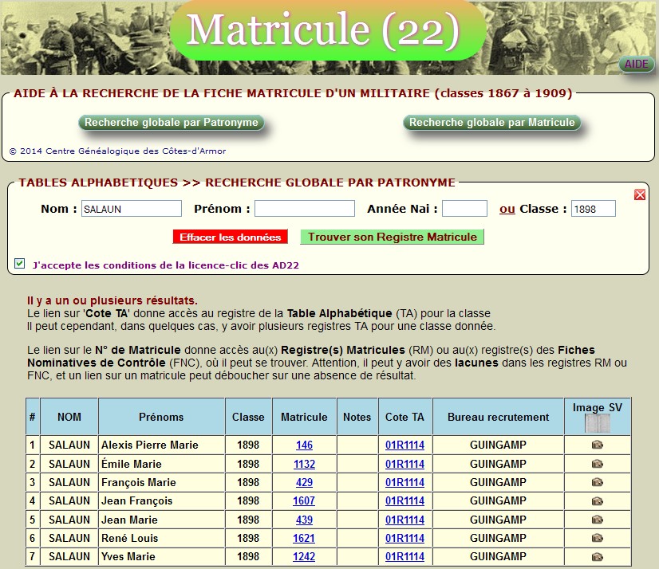
Task: Focus the Nom input field
Action: click(132, 209)
